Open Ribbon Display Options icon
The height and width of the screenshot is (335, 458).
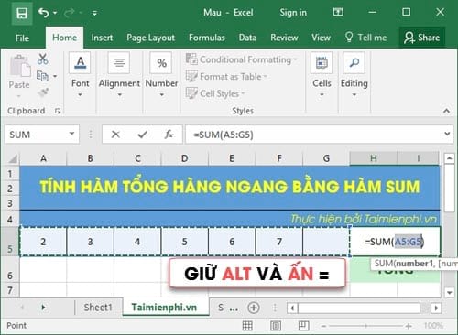[338, 12]
